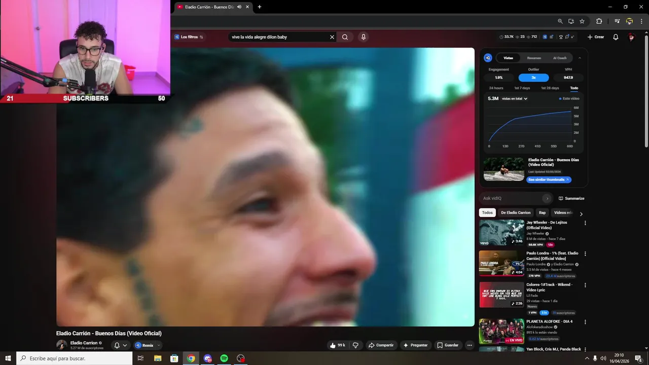Select the Todos filter chip

tap(487, 212)
